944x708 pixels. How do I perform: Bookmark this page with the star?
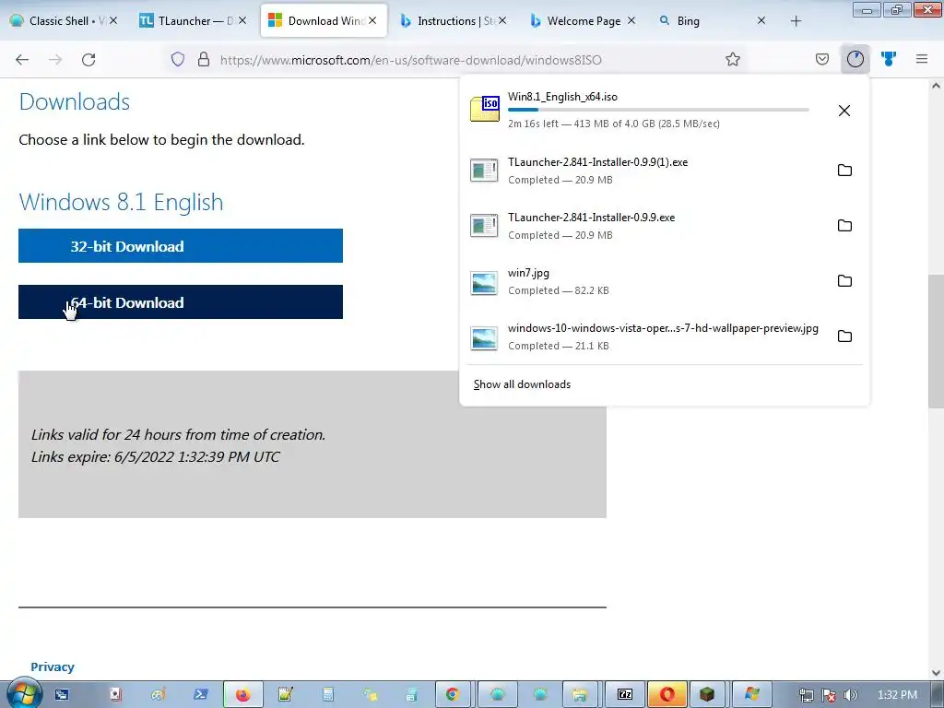(x=733, y=59)
